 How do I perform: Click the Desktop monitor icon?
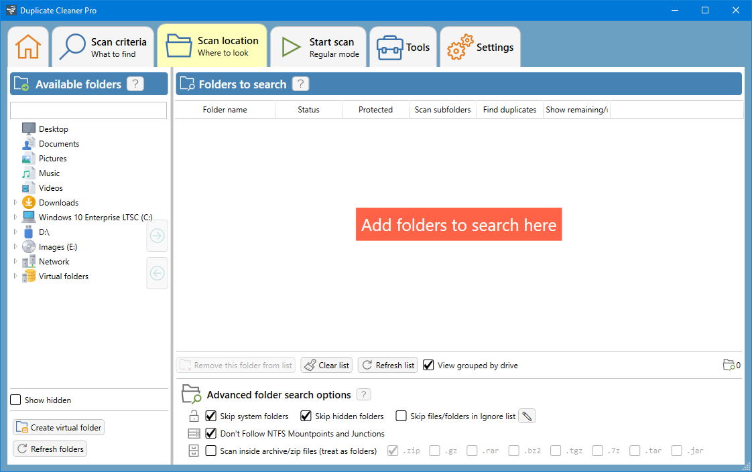point(29,129)
